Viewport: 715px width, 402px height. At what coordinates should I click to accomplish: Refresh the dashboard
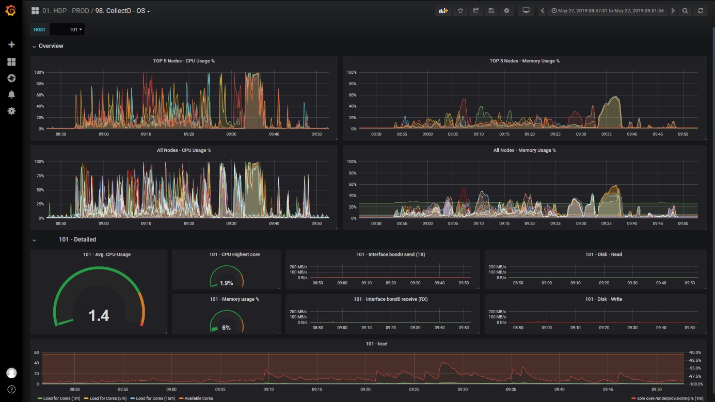tap(701, 10)
